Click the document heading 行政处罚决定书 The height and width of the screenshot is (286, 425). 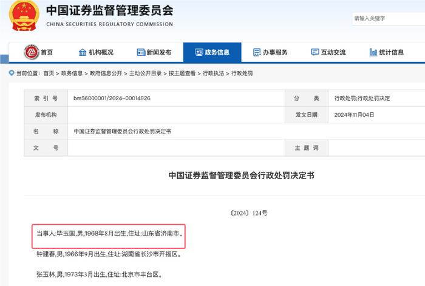coord(242,175)
